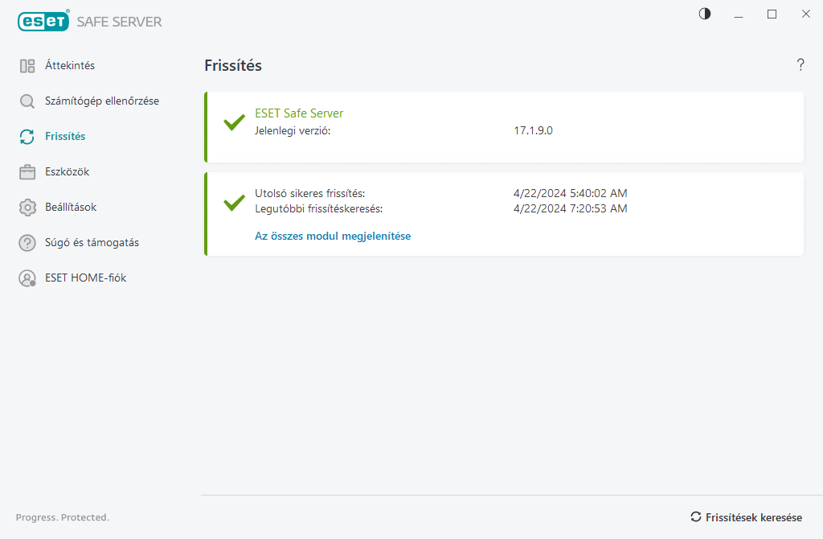
Task: Click the Áttekintés dashboard icon
Action: 27,66
